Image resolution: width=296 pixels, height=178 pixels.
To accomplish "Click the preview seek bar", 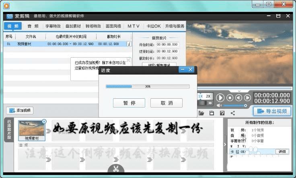I will [x=245, y=88].
